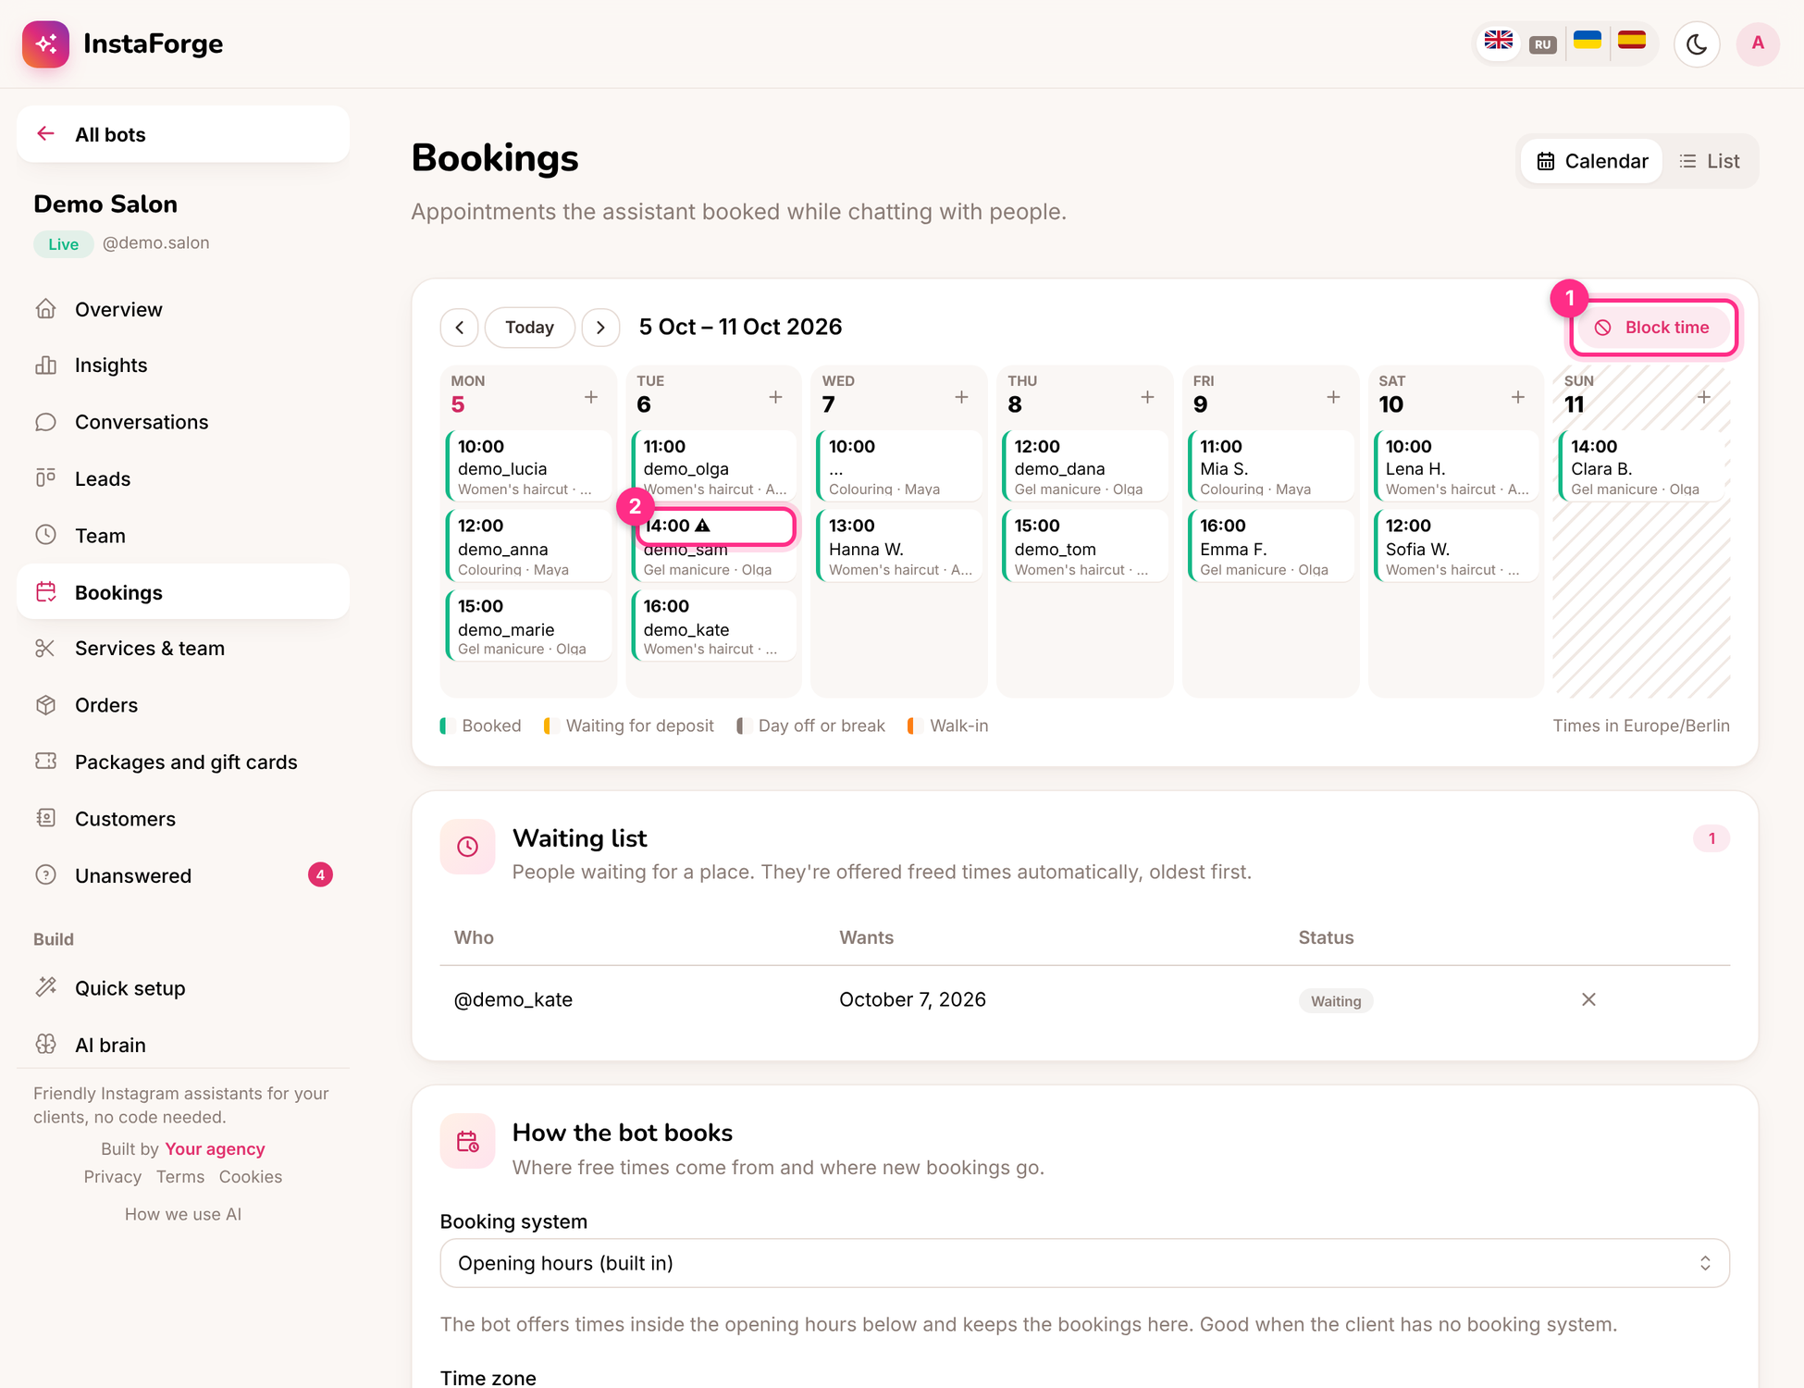Open the Privacy link
Viewport: 1804px width, 1388px height.
(x=113, y=1176)
